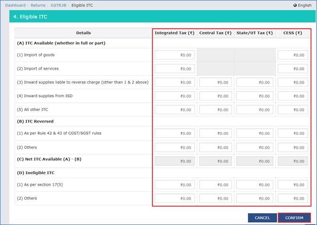Select Integrated Tax field for reverse charge supplies
This screenshot has width=317, height=225.
pyautogui.click(x=174, y=82)
